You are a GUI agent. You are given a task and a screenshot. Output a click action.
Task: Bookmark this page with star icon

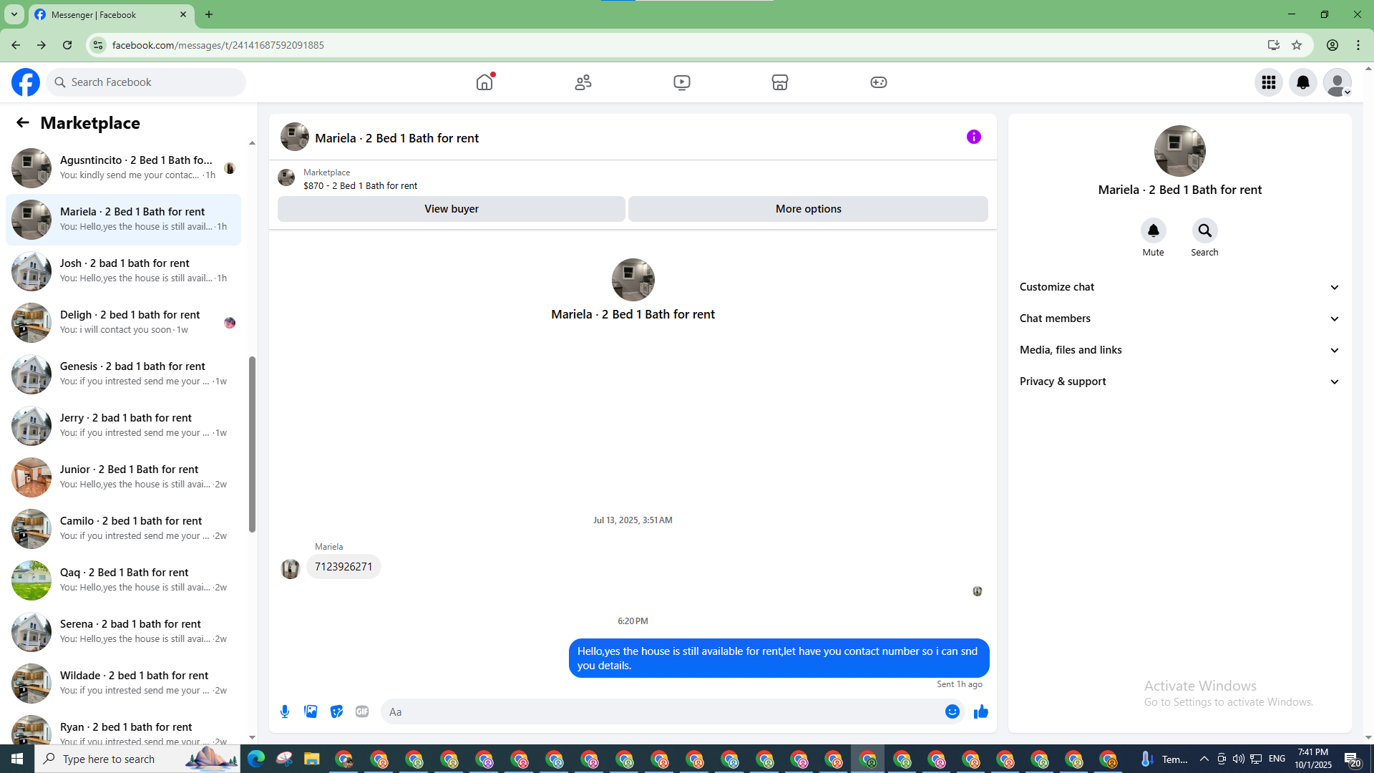(1297, 45)
